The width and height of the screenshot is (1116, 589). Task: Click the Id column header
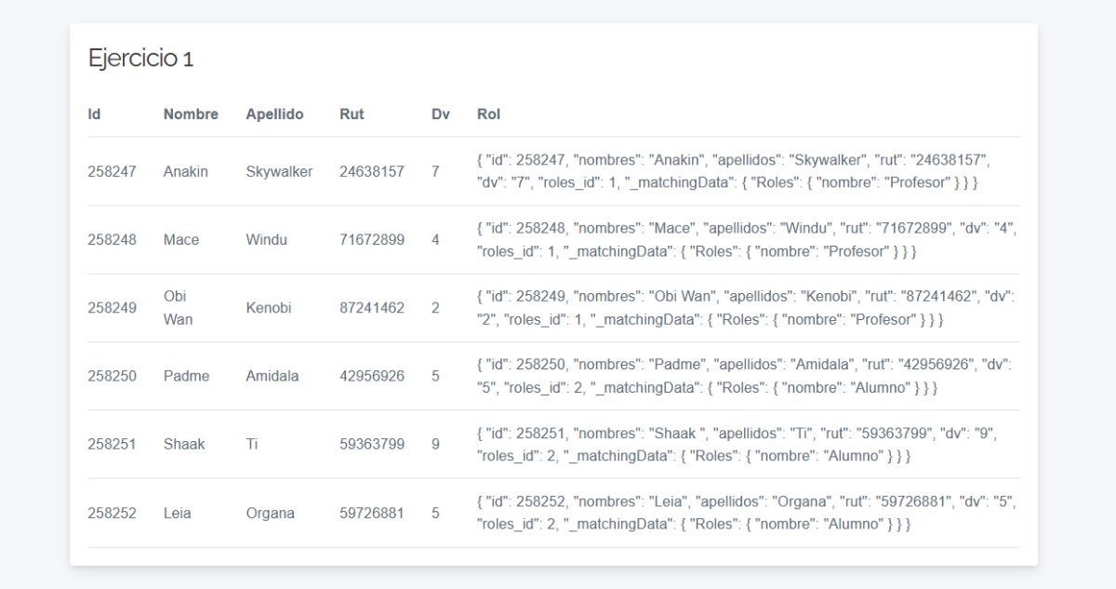tap(94, 114)
